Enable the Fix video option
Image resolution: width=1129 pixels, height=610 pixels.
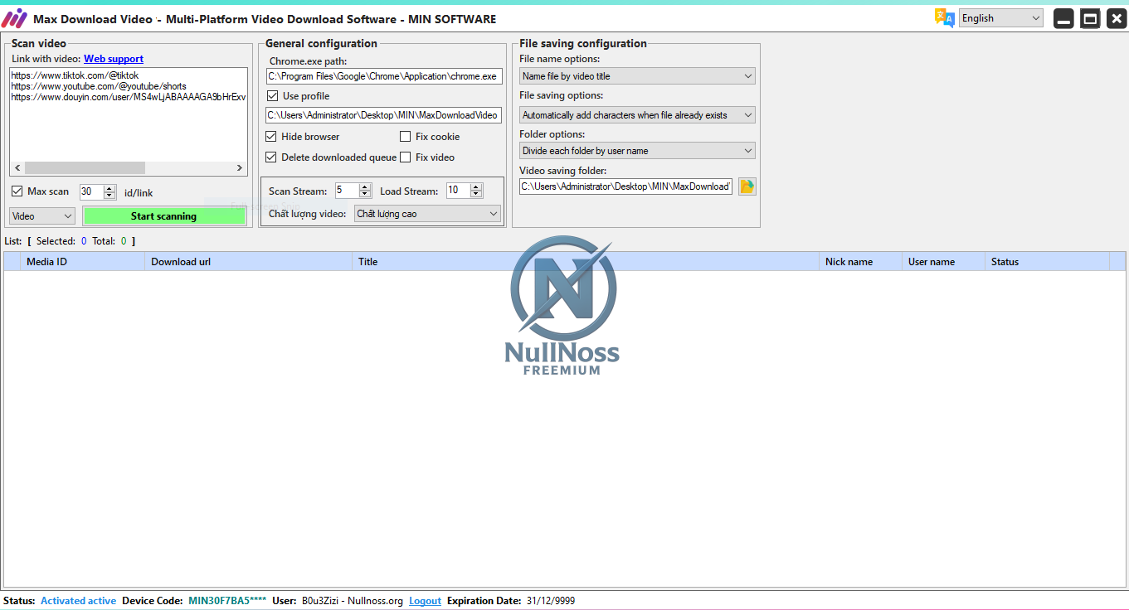(406, 157)
